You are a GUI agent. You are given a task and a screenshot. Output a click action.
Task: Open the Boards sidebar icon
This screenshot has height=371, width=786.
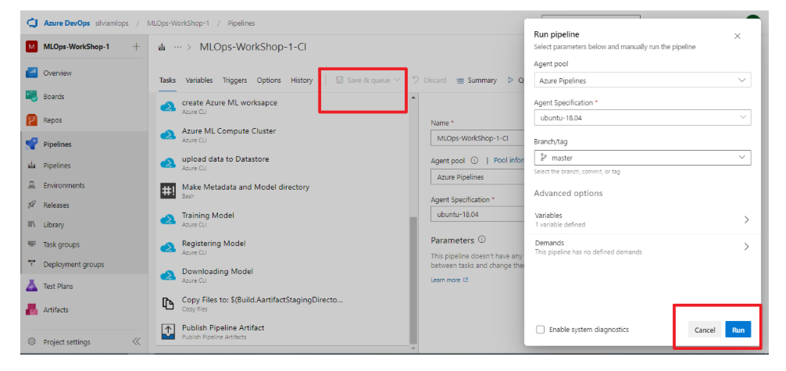[32, 96]
